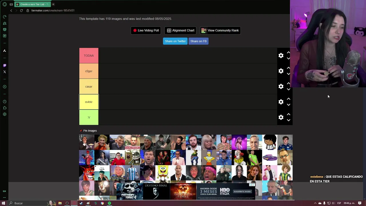The height and width of the screenshot is (206, 366).
Task: Open View Community Rank
Action: 220,30
